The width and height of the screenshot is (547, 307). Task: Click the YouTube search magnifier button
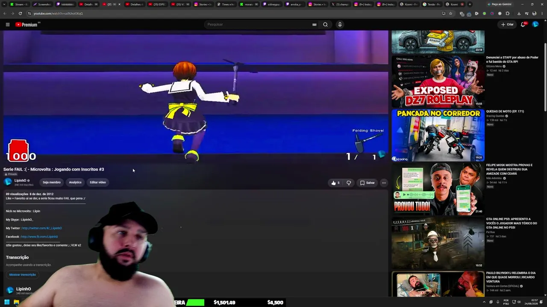(325, 24)
